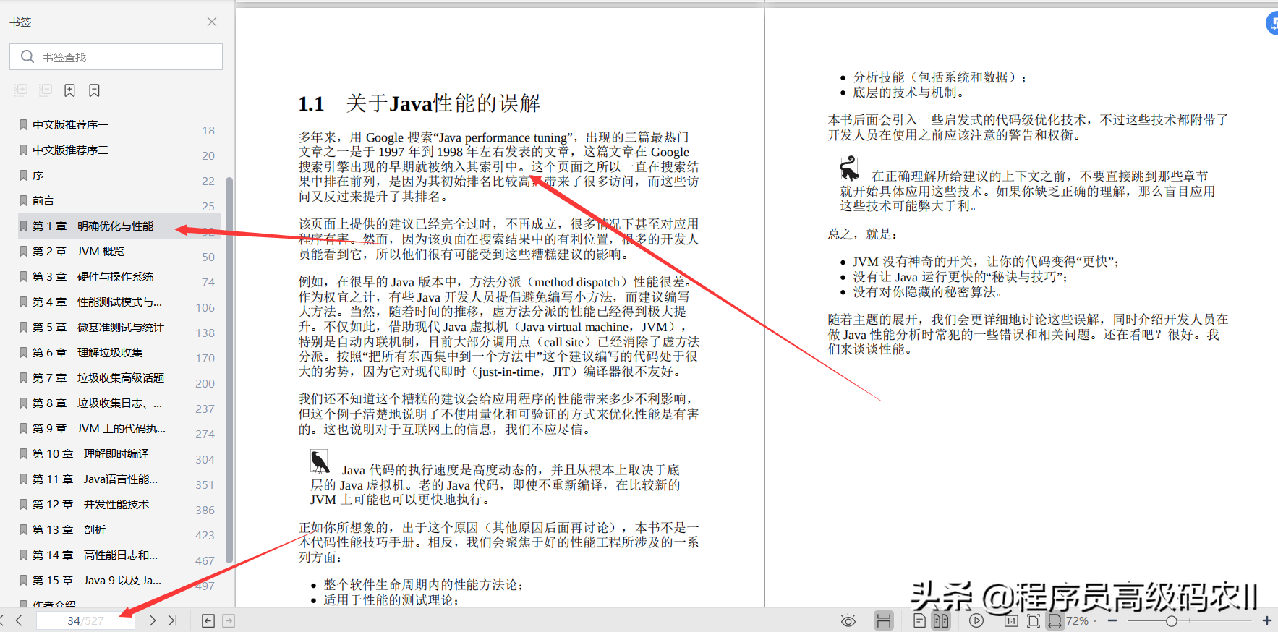The width and height of the screenshot is (1278, 632).
Task: Click page number 423 beside 剖析
Action: coord(205,536)
